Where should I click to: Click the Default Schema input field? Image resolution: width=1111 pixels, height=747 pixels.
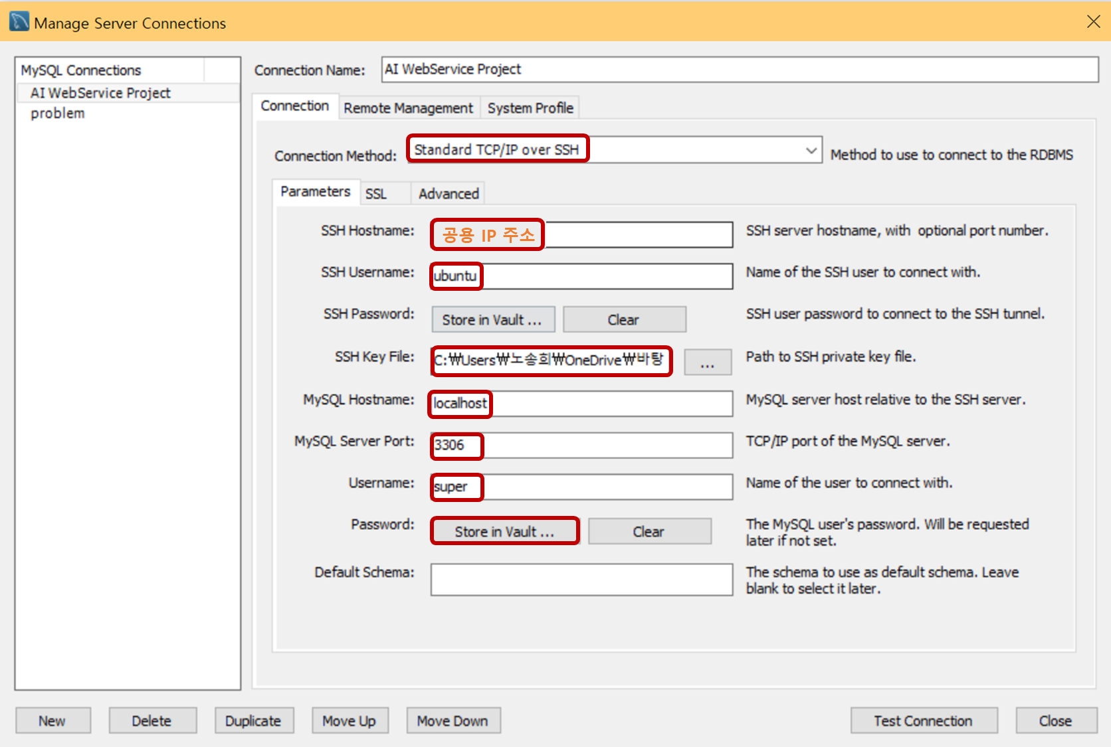[x=582, y=580]
